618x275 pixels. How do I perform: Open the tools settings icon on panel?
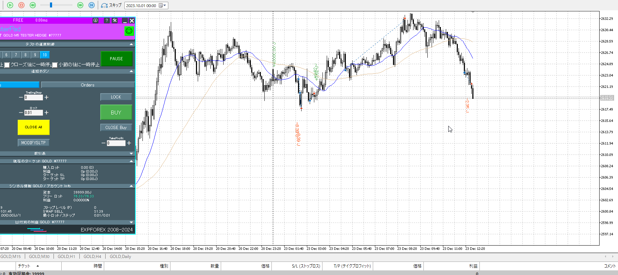[x=115, y=21]
